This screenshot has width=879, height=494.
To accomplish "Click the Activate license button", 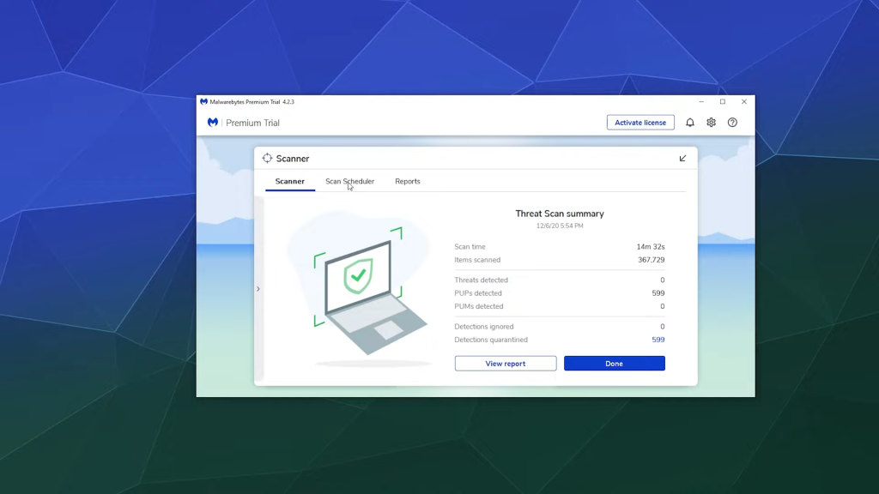I will click(640, 123).
